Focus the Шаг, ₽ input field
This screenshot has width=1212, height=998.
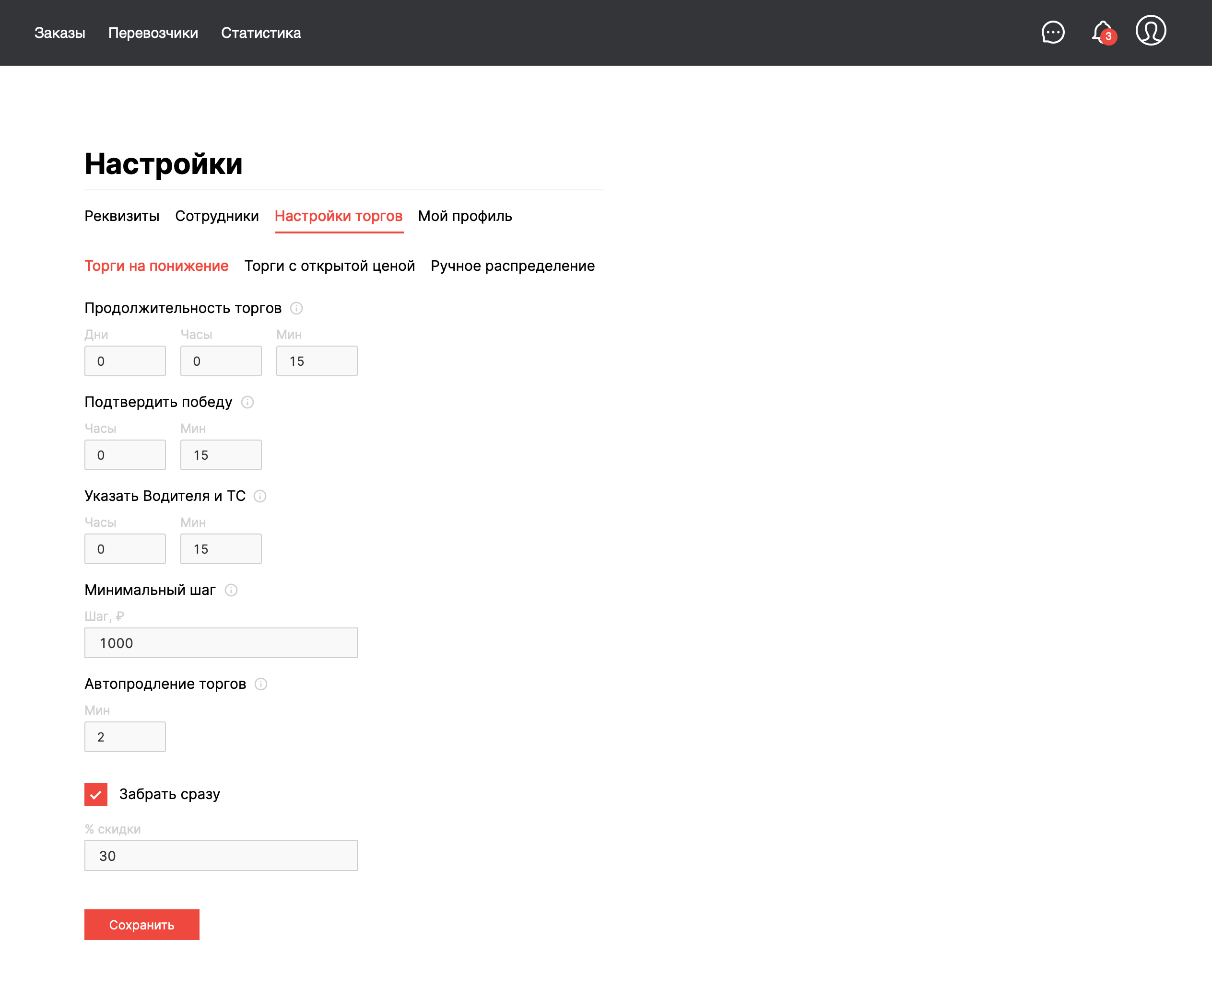click(x=221, y=643)
